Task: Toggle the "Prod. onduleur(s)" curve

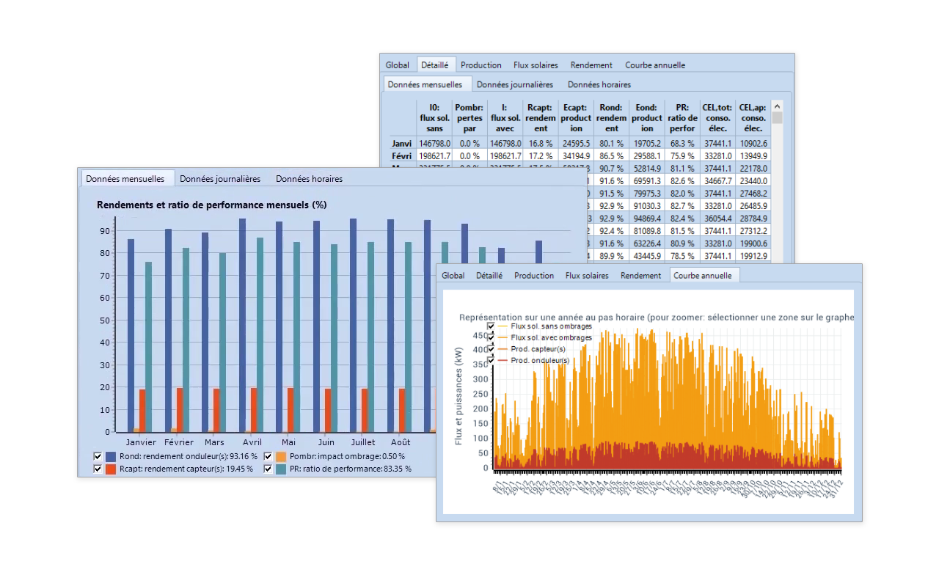Action: pos(491,359)
